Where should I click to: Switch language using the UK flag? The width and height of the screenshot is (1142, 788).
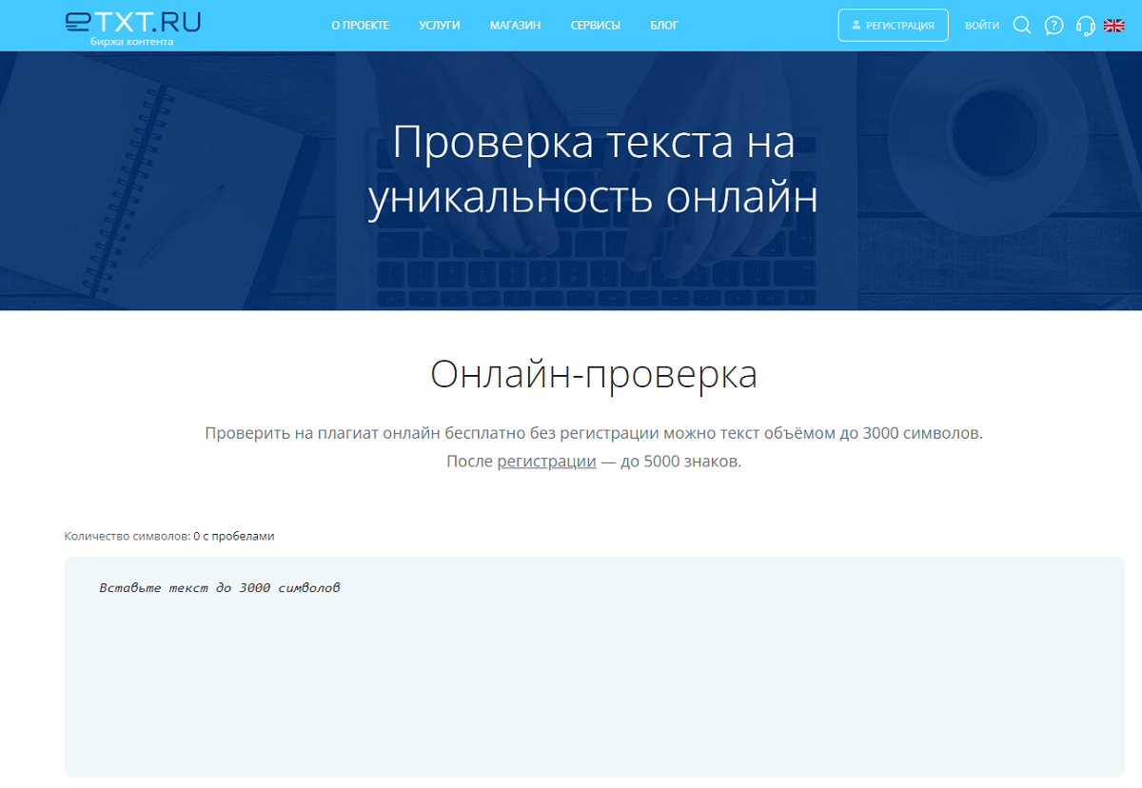pos(1113,26)
